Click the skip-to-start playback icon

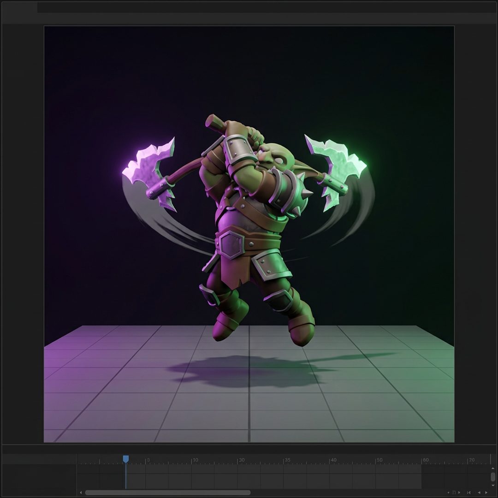469,492
